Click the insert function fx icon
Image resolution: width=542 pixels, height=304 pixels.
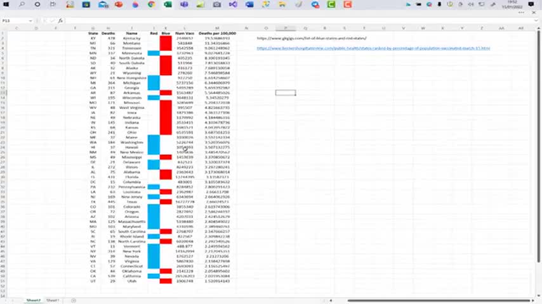60,21
